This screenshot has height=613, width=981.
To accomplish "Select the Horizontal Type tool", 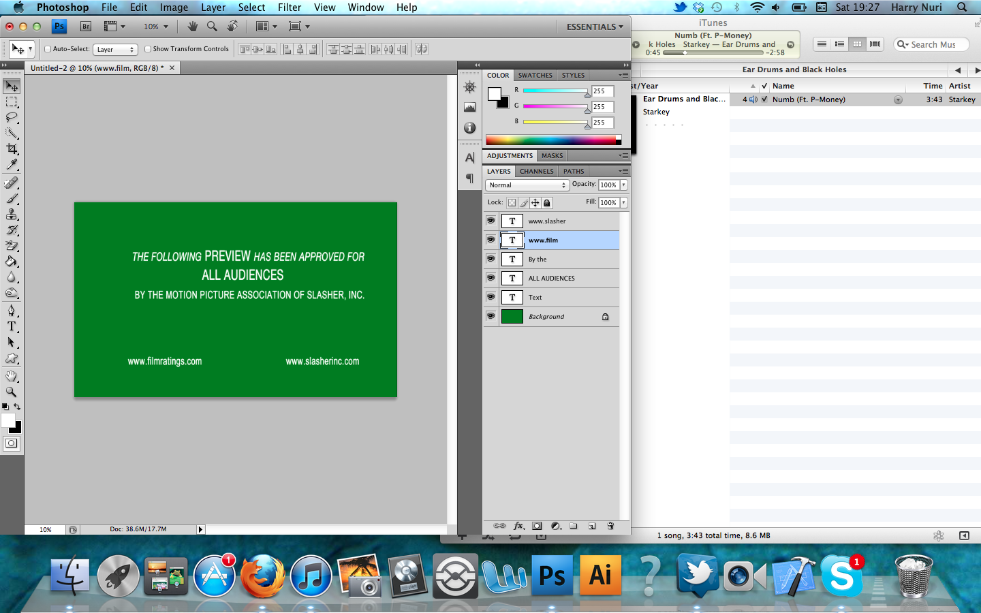I will [12, 327].
